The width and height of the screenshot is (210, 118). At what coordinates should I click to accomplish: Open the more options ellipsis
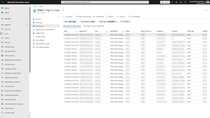66,10
